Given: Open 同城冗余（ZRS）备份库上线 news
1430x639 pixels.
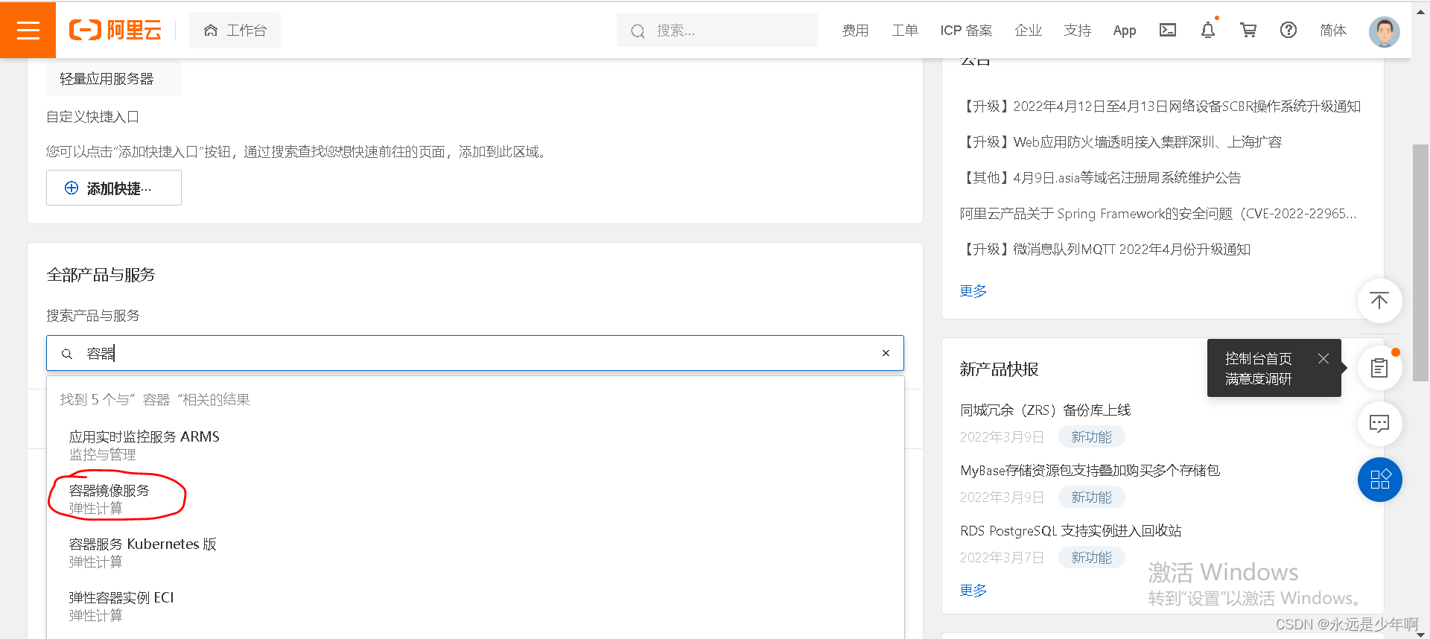Looking at the screenshot, I should [1045, 410].
